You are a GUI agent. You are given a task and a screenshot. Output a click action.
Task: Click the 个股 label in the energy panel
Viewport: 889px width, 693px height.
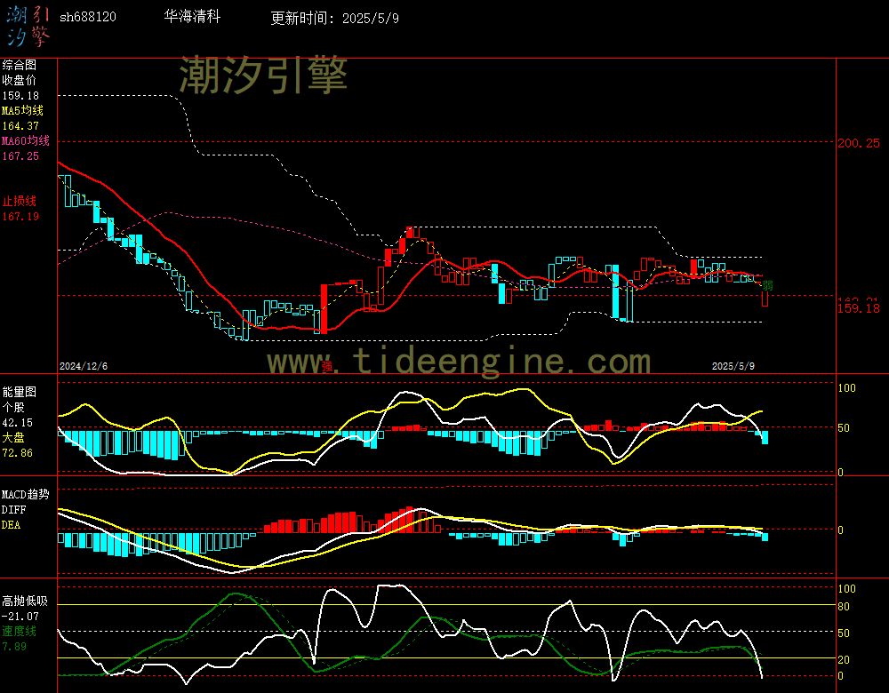13,408
